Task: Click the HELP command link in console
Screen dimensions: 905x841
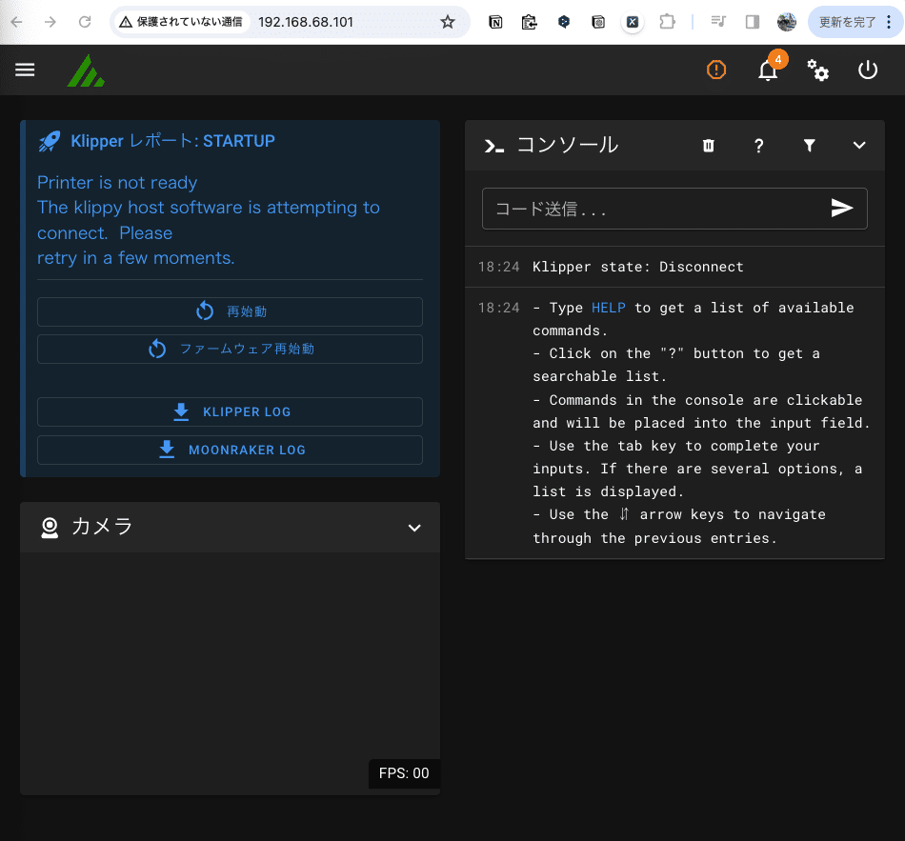Action: tap(609, 308)
